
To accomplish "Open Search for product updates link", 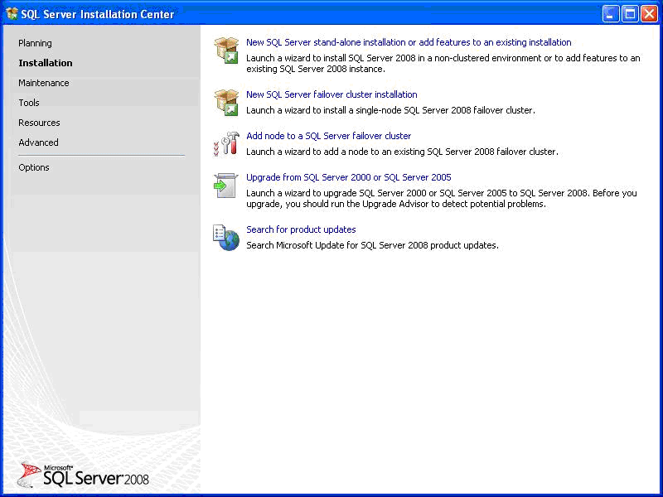I will click(x=301, y=229).
